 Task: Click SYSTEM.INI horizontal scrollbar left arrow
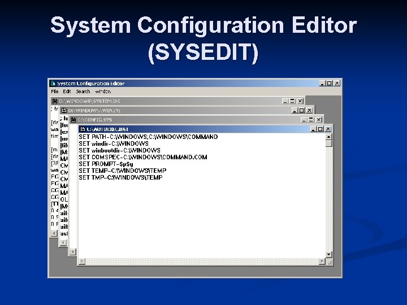pos(54,233)
